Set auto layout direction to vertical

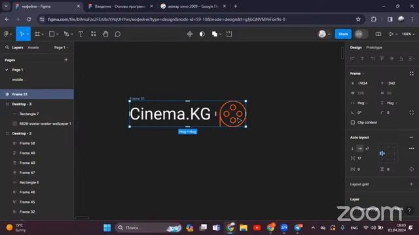352,148
